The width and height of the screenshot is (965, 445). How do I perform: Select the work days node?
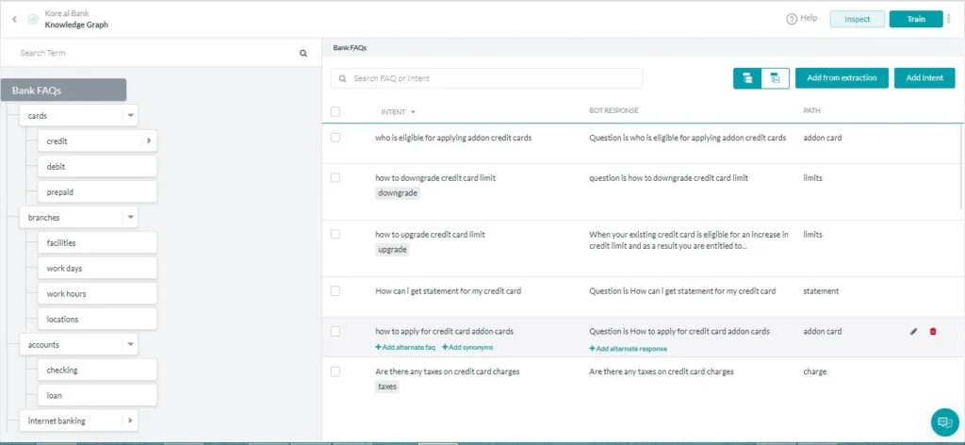(x=97, y=269)
